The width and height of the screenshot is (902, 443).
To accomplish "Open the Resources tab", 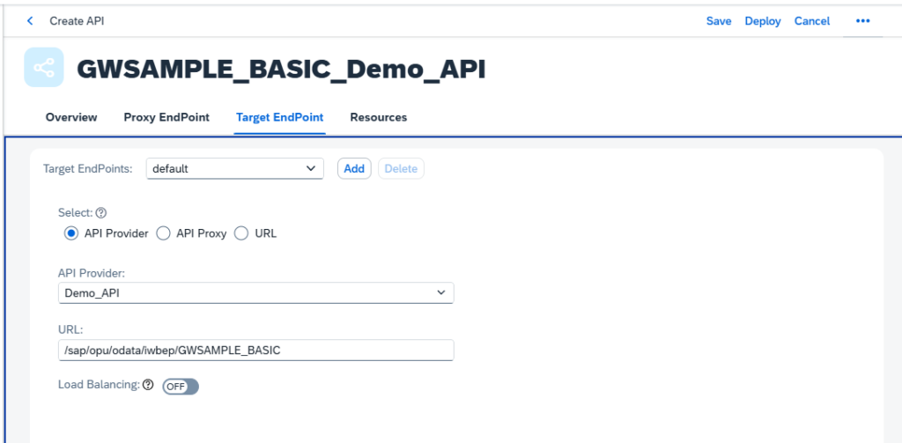I will tap(379, 117).
